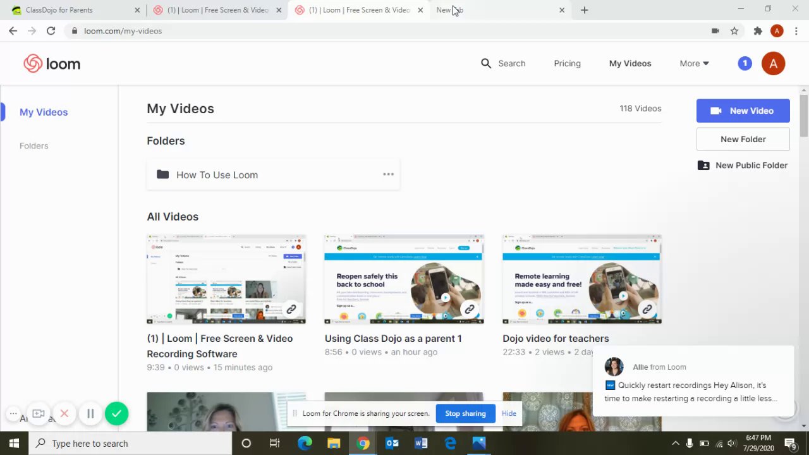Click the Loom logo
Image resolution: width=809 pixels, height=455 pixels.
52,64
